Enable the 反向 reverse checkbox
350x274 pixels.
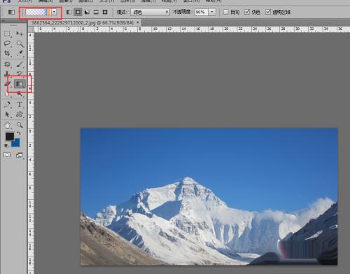pyautogui.click(x=225, y=12)
